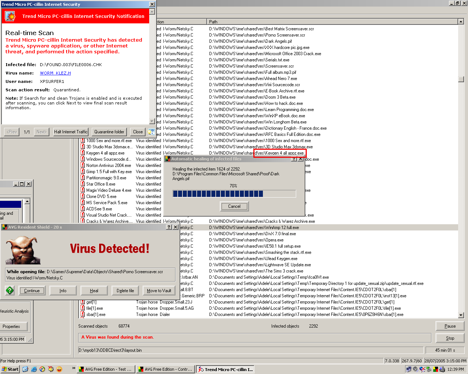Select the Dialer row for sbar[1].exe
468x374 pixels.
click(268, 314)
